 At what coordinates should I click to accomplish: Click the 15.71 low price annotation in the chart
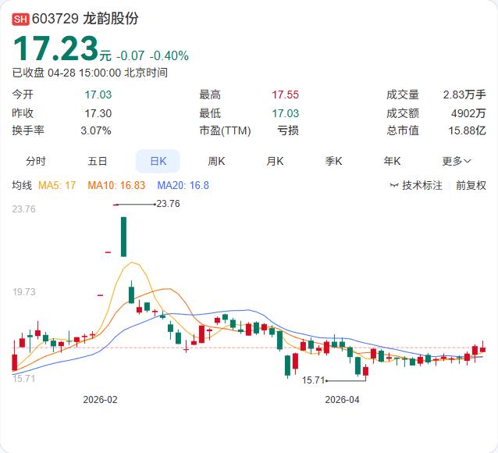point(313,380)
